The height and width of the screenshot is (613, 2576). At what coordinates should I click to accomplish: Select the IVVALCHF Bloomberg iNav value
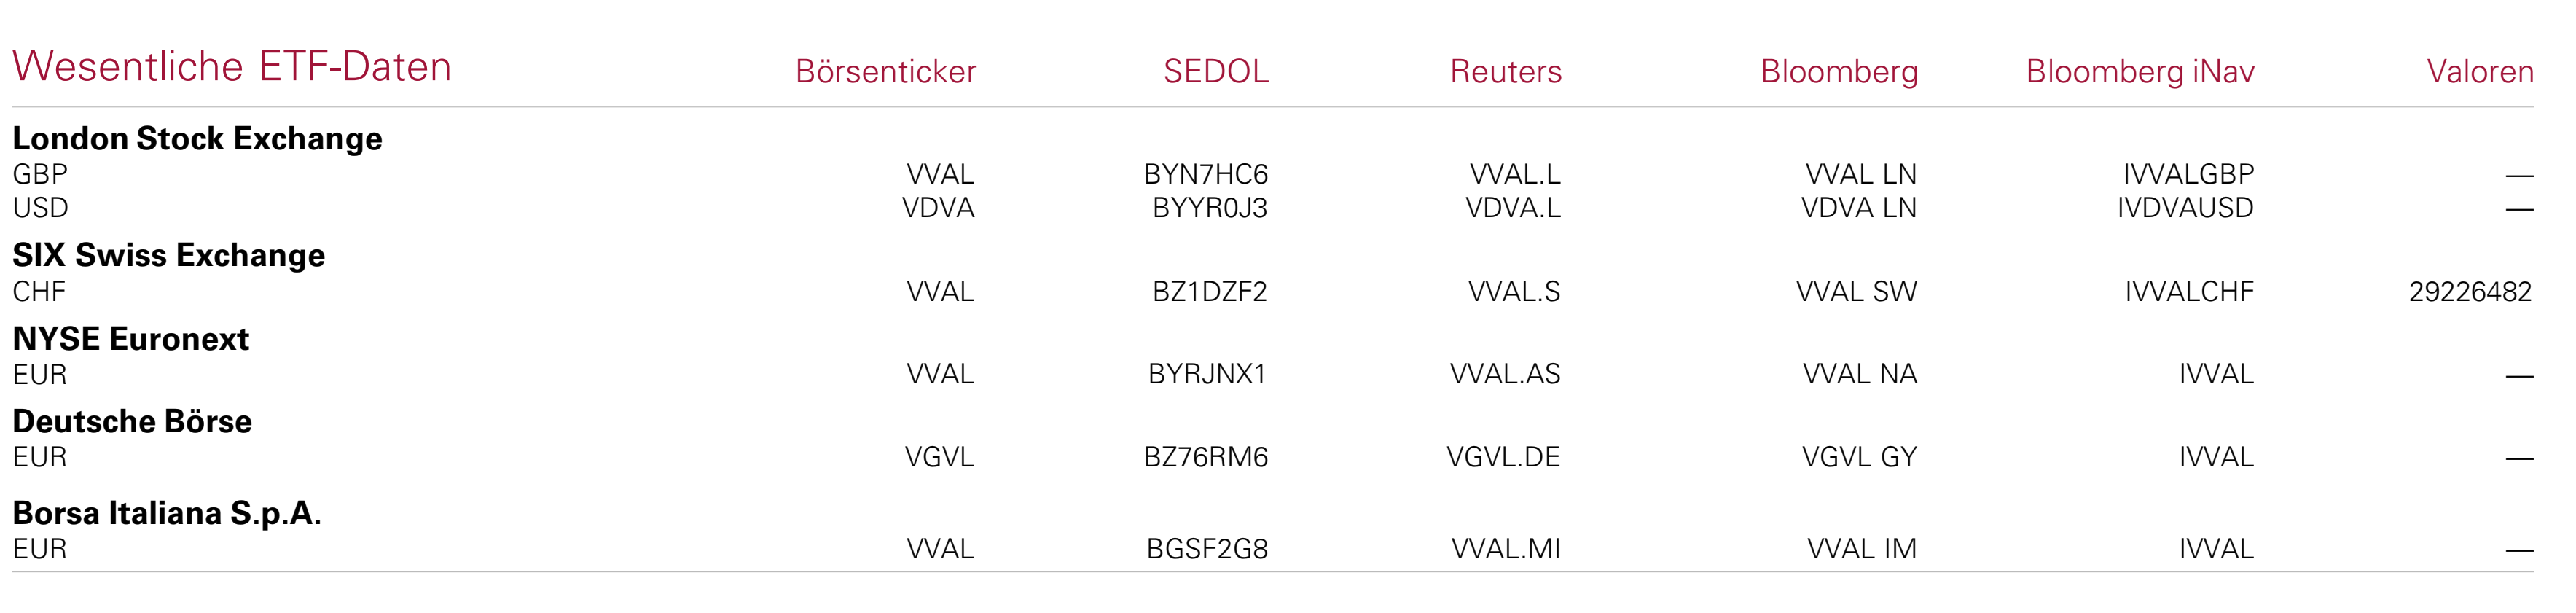2188,292
